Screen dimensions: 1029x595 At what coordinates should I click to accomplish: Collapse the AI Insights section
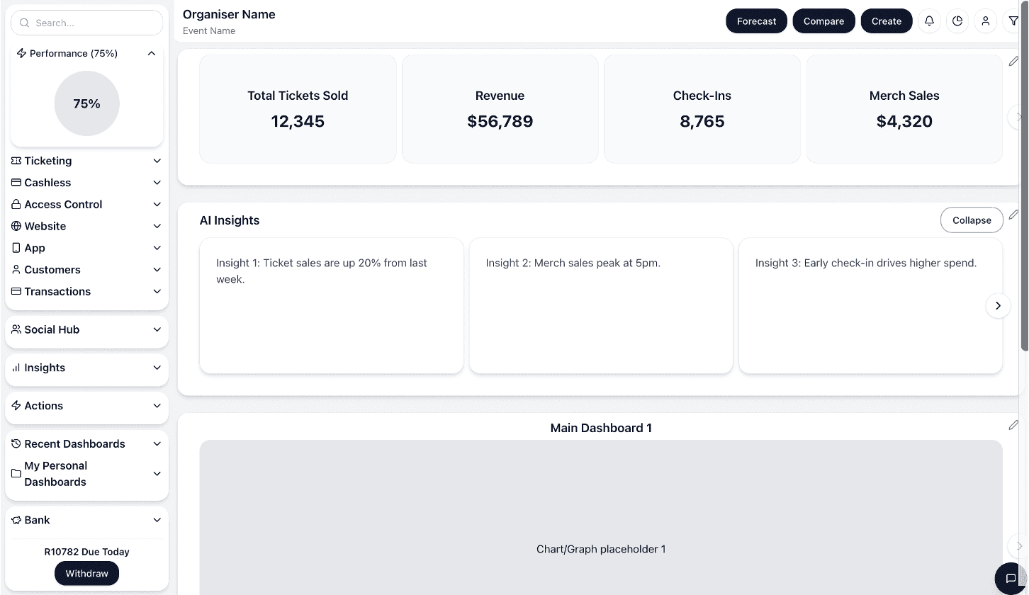point(971,220)
